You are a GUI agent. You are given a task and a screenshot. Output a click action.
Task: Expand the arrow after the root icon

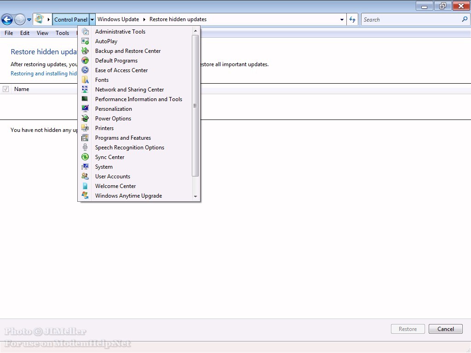(48, 19)
